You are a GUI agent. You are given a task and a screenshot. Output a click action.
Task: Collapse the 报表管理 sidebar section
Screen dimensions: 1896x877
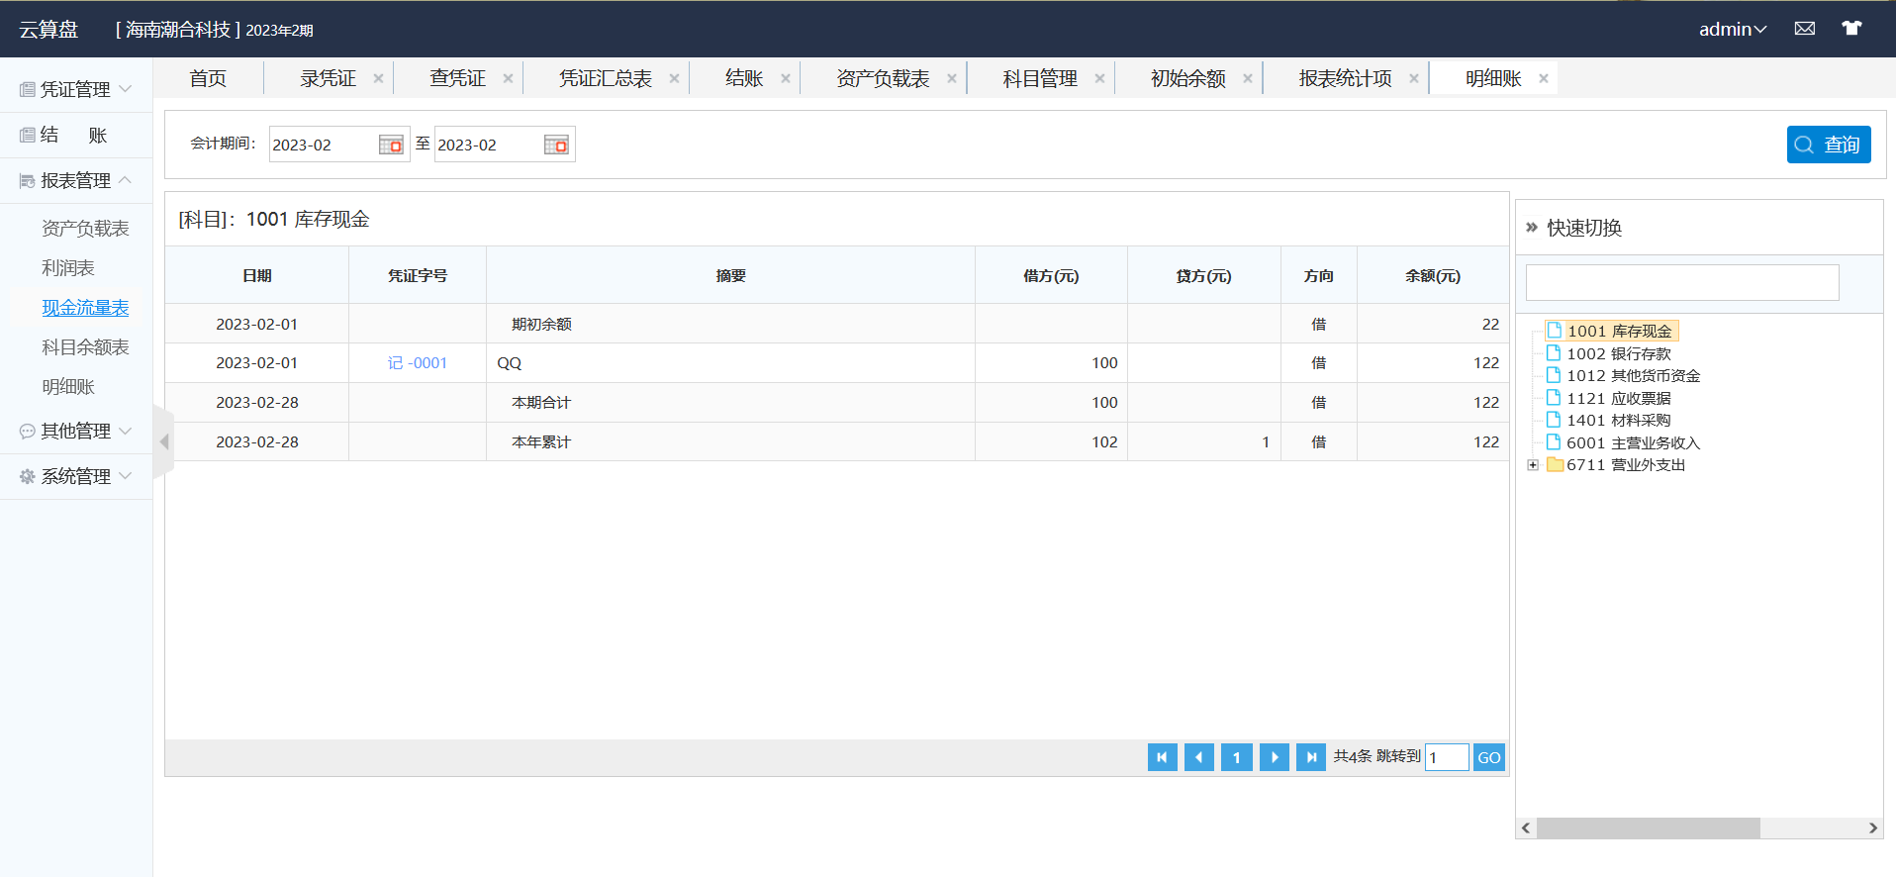click(76, 180)
